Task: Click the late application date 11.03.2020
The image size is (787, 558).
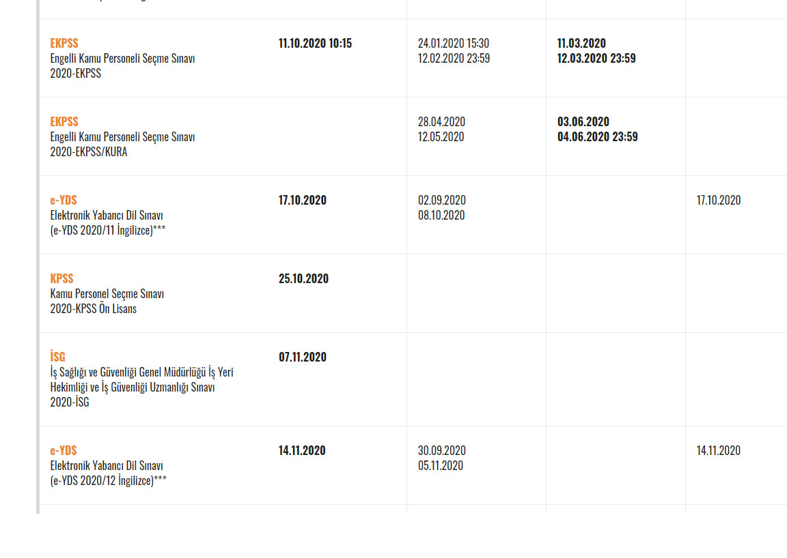Action: [x=581, y=43]
